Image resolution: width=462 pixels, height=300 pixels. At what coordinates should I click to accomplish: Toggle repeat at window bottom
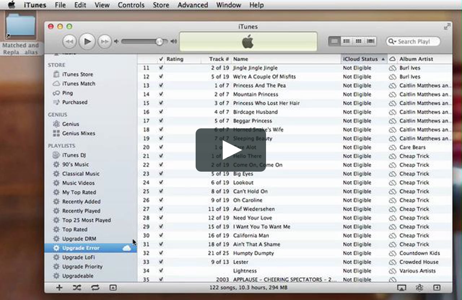tap(95, 288)
